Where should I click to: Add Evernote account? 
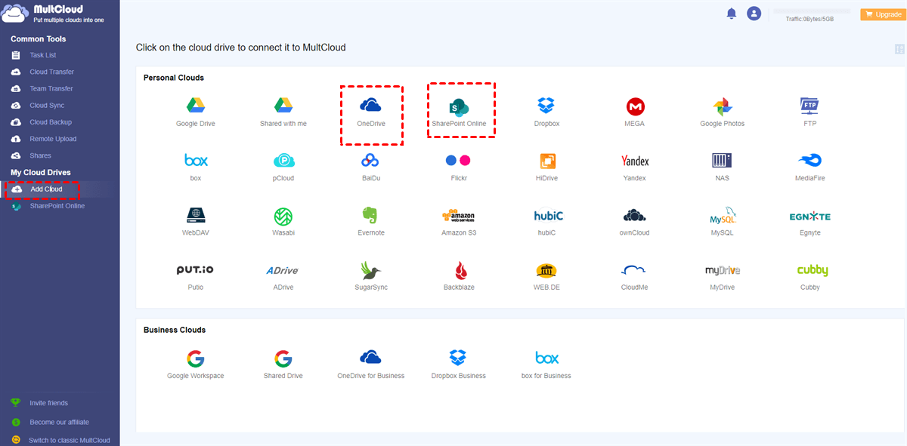coord(370,222)
